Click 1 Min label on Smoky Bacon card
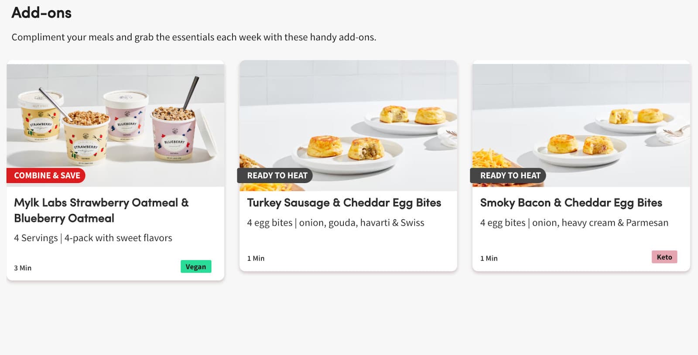 [x=489, y=258]
